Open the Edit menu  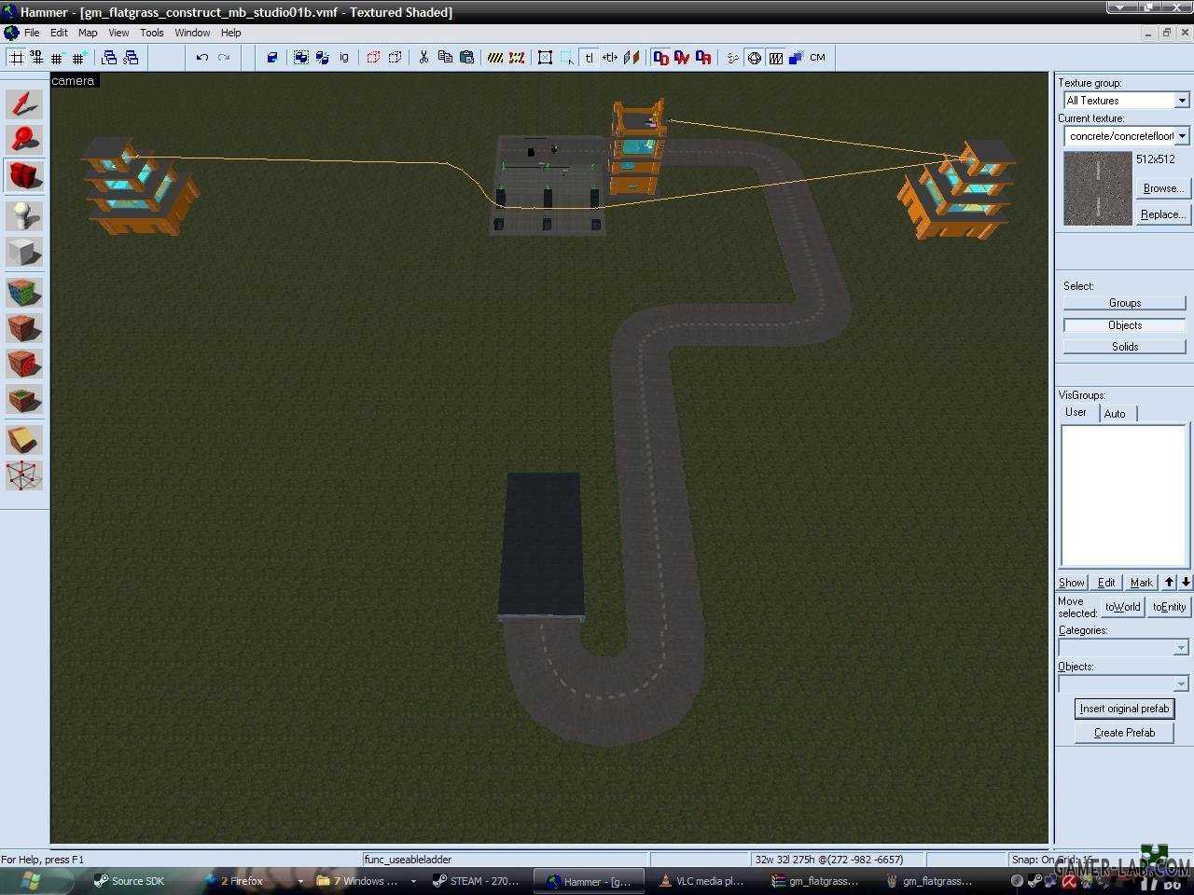[59, 33]
